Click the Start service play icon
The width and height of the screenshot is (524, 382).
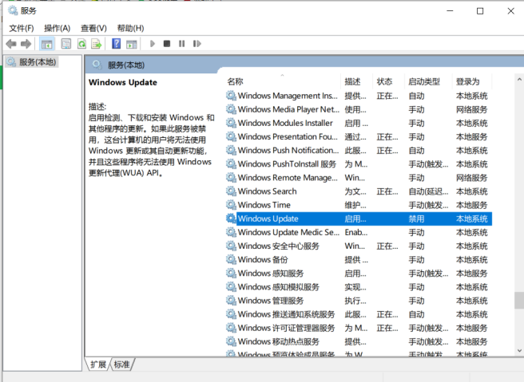(x=153, y=44)
